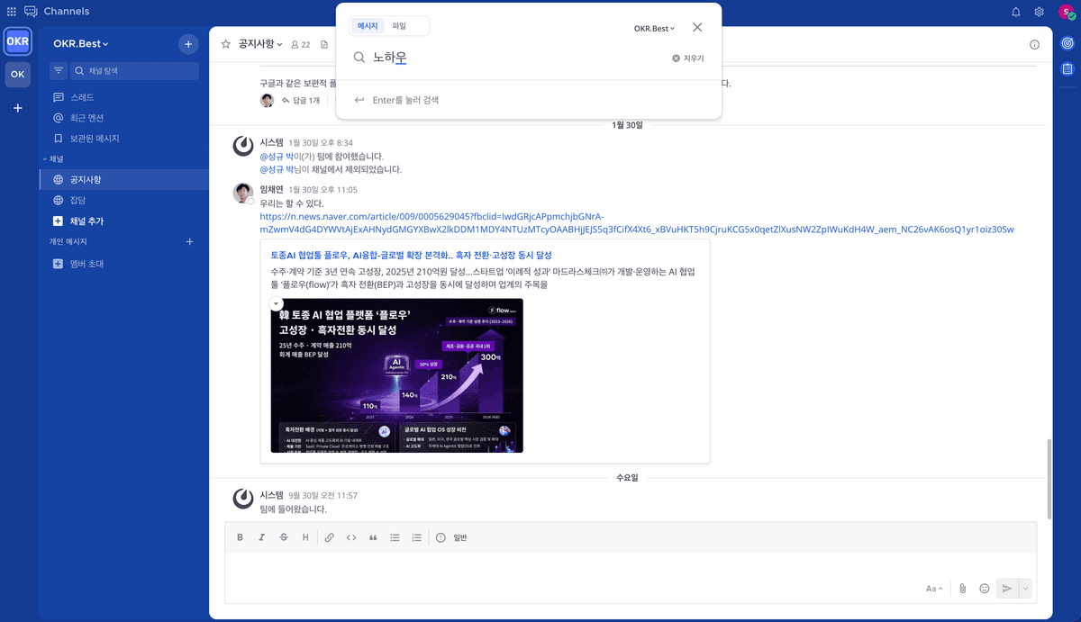Insert a block quote
Viewport: 1081px width, 622px height.
(x=373, y=537)
